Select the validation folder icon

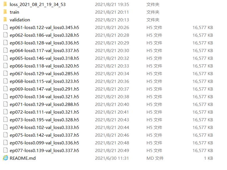pos(5,20)
